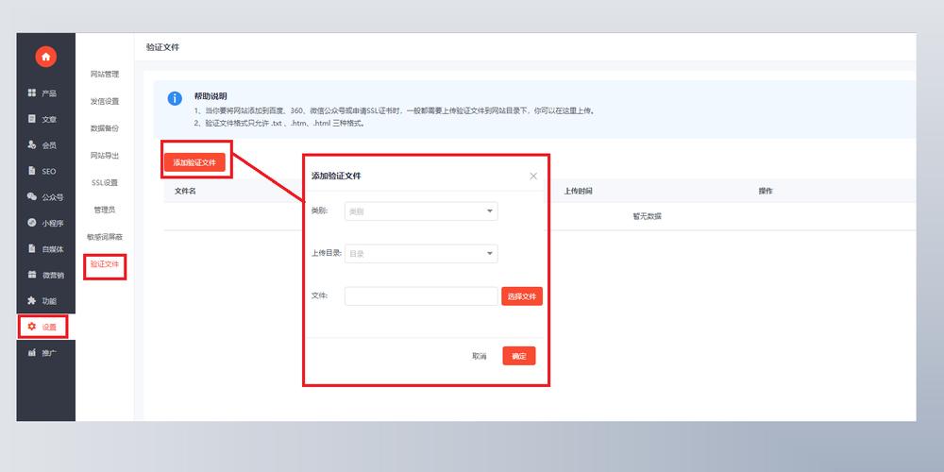
Task: Go to 网站导出 in the submenu
Action: tap(105, 156)
